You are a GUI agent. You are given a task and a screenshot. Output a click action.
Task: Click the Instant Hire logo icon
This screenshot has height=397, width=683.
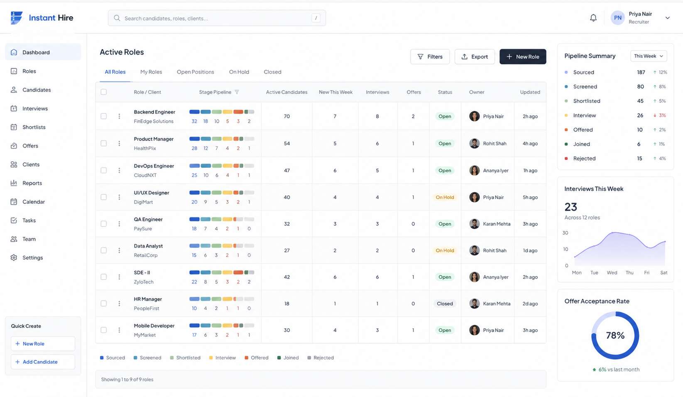17,18
